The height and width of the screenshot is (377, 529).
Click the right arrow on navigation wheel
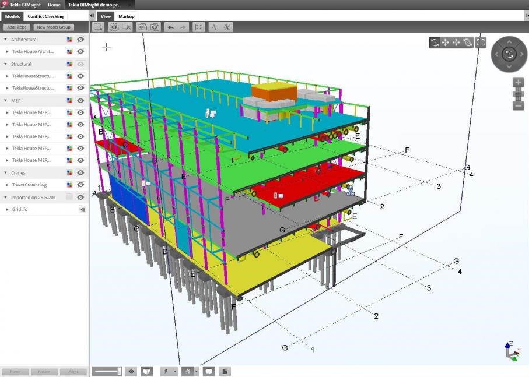click(521, 54)
